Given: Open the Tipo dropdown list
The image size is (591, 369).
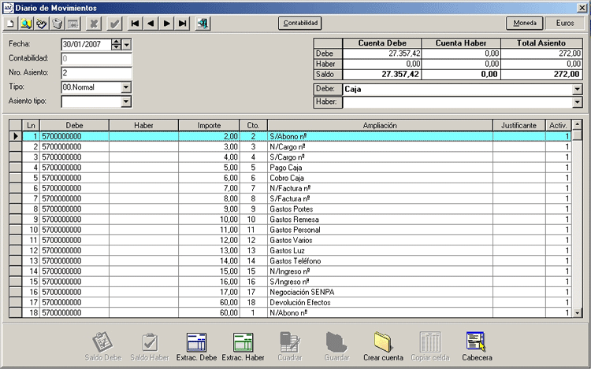Looking at the screenshot, I should click(125, 87).
